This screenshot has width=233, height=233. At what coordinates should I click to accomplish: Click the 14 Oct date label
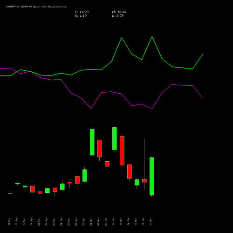(x=128, y=222)
